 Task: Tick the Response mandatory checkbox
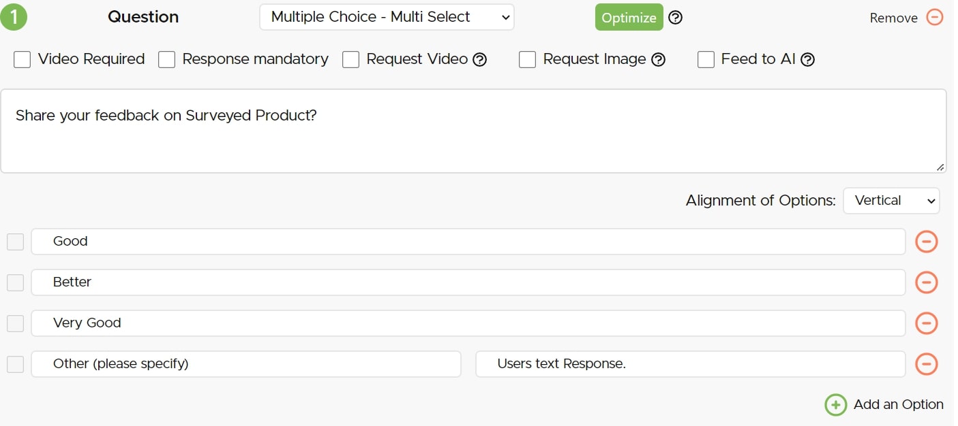pos(167,60)
